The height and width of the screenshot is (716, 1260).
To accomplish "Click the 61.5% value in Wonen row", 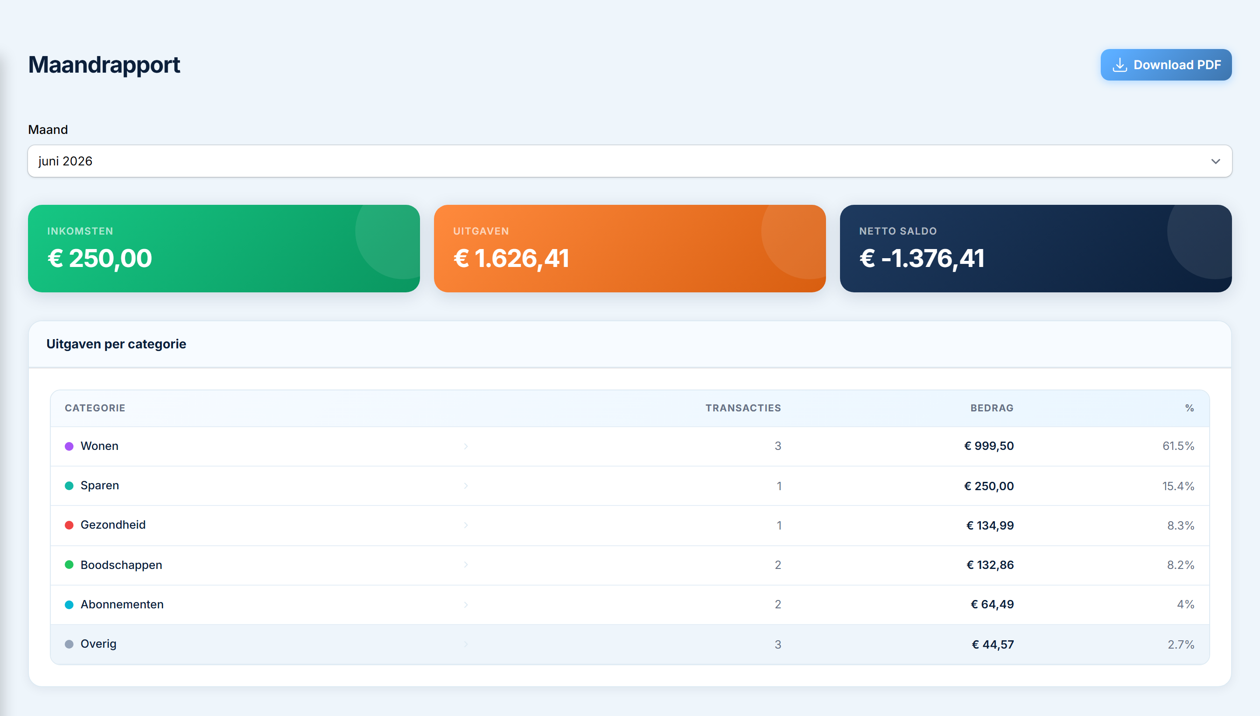I will click(1178, 446).
